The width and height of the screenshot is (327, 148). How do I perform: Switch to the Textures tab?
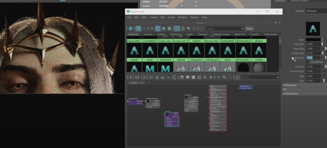148,34
